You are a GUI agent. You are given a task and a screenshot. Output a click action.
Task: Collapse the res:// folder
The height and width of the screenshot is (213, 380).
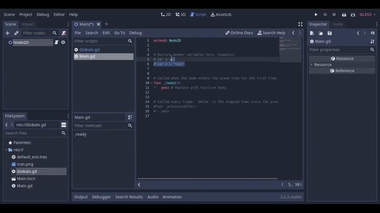pos(7,150)
